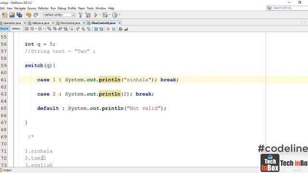Image resolution: width=308 pixels, height=173 pixels.
Task: Toggle Highlight Search icon
Action: coord(65,29)
